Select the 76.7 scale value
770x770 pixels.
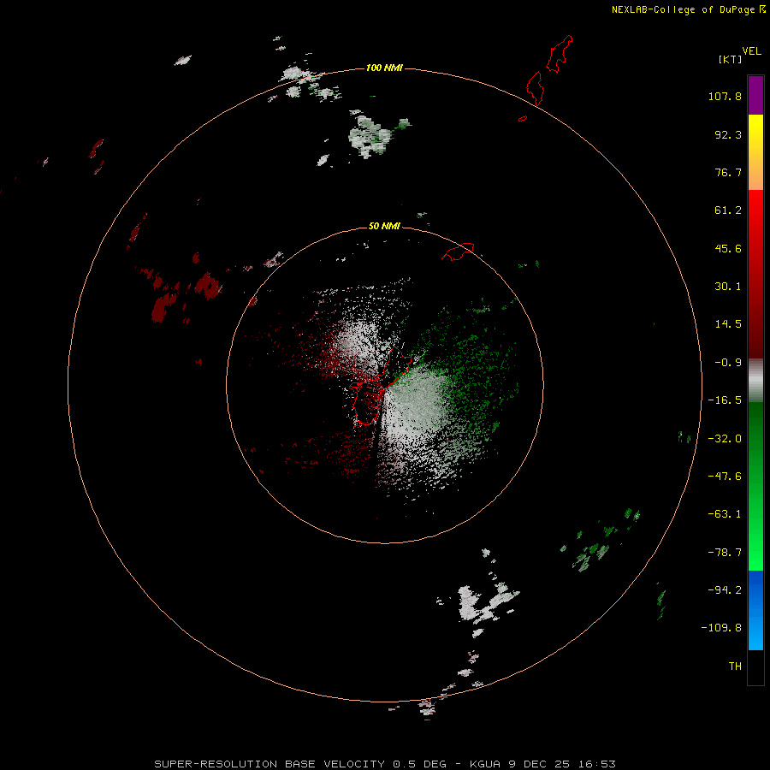(x=728, y=172)
